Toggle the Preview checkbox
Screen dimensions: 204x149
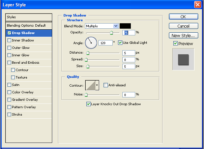click(x=175, y=43)
